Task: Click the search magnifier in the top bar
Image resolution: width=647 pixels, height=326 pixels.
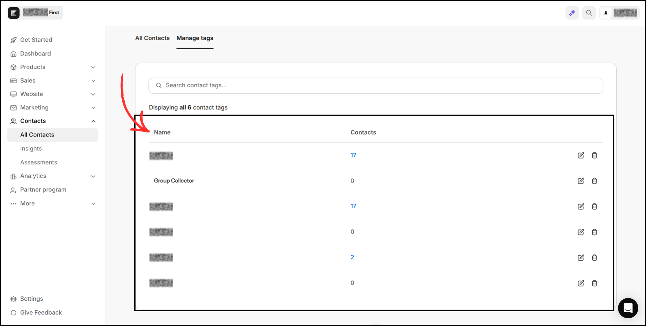Action: (x=589, y=12)
